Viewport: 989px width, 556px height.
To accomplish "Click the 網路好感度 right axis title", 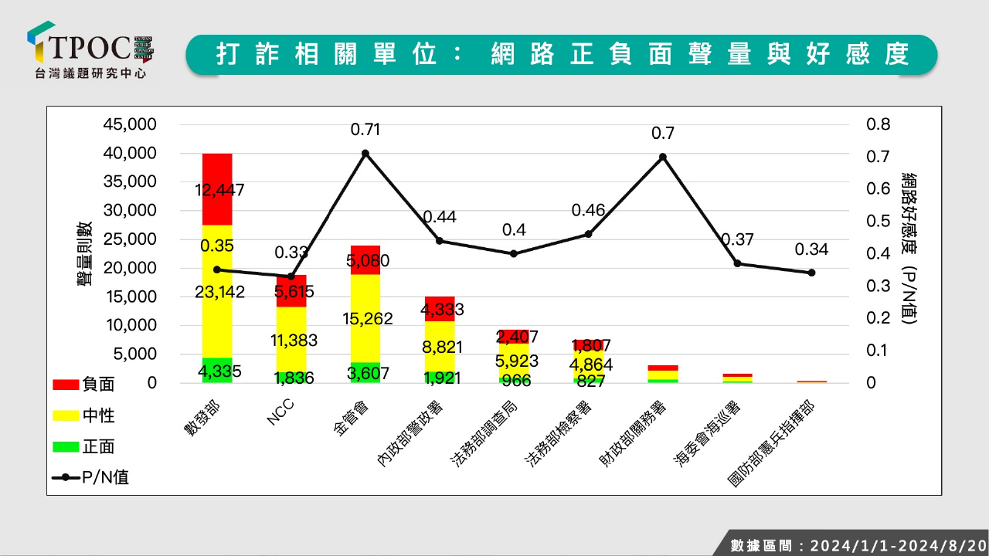I will pyautogui.click(x=909, y=247).
